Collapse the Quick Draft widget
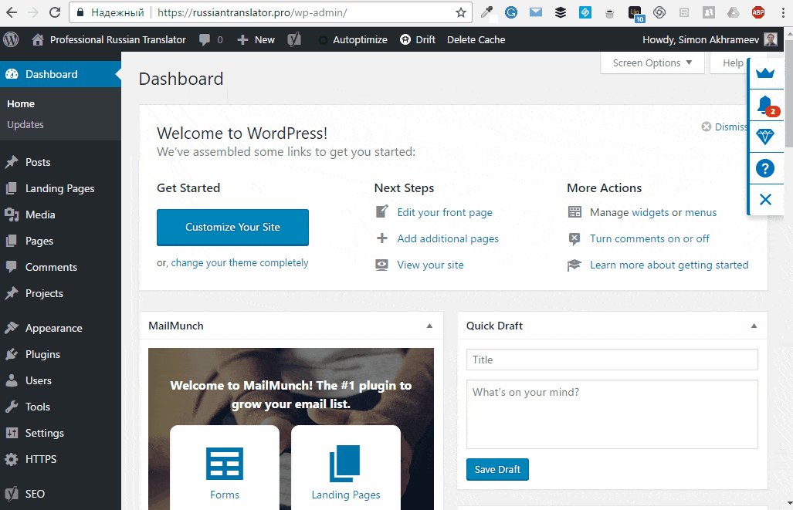Screen dimensions: 793x510 tap(754, 326)
